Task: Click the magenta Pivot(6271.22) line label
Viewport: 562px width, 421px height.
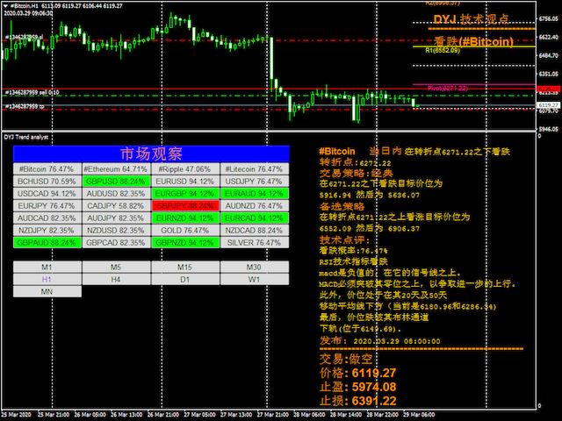Action: tap(447, 88)
